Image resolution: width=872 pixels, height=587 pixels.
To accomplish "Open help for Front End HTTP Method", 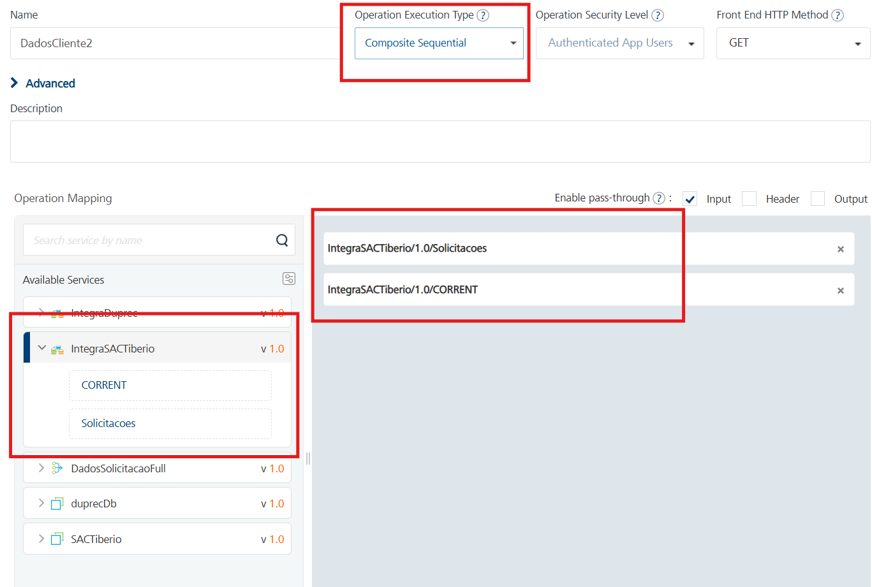I will pos(838,15).
